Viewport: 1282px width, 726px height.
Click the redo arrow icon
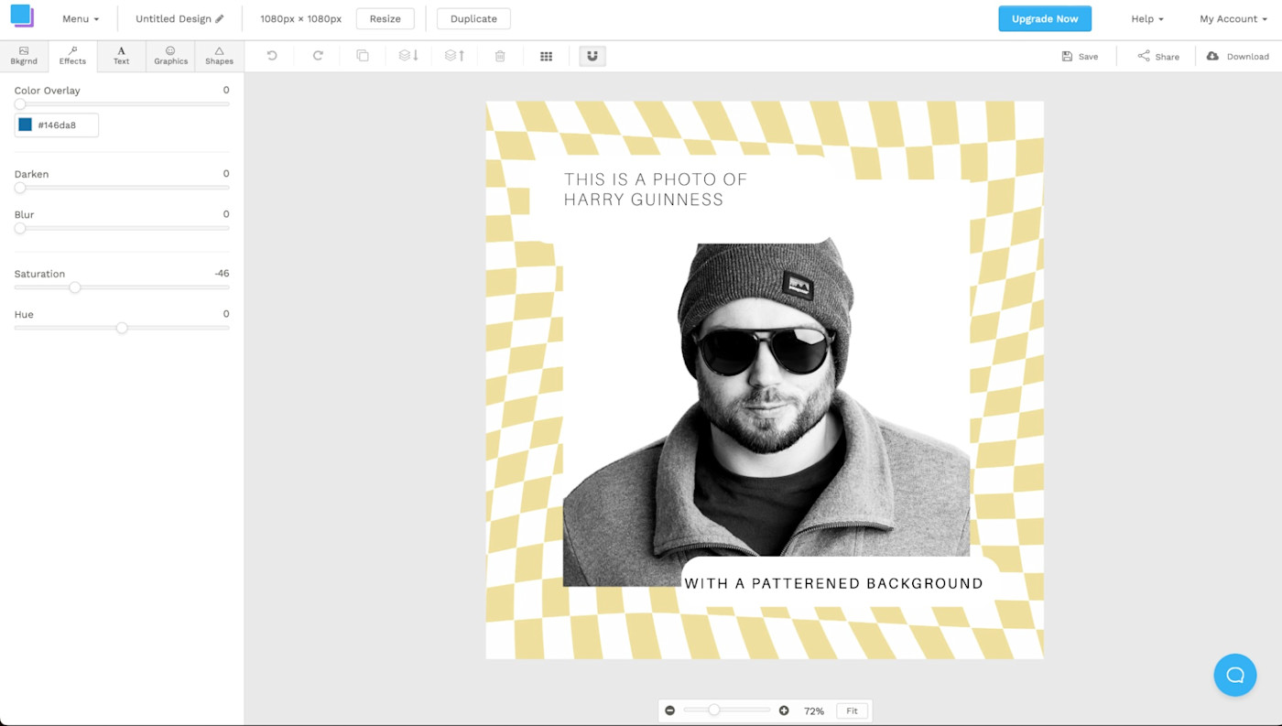(318, 56)
